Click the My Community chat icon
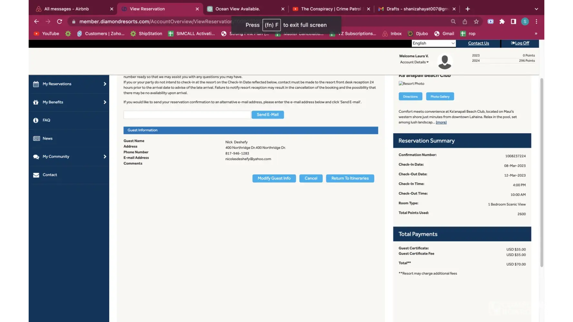The image size is (573, 322). point(36,157)
